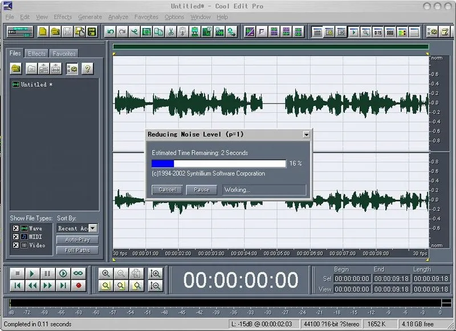Screen dimensions: 456x331
Task: Click the Zoom In Vertically icon
Action: tap(155, 273)
